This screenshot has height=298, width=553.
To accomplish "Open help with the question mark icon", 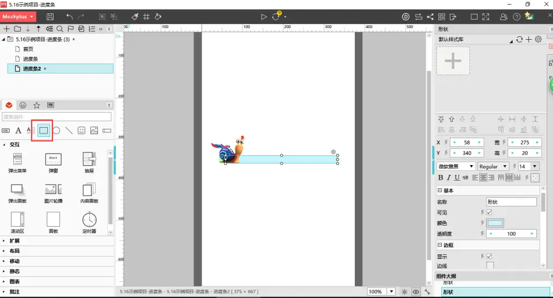I will tap(517, 17).
